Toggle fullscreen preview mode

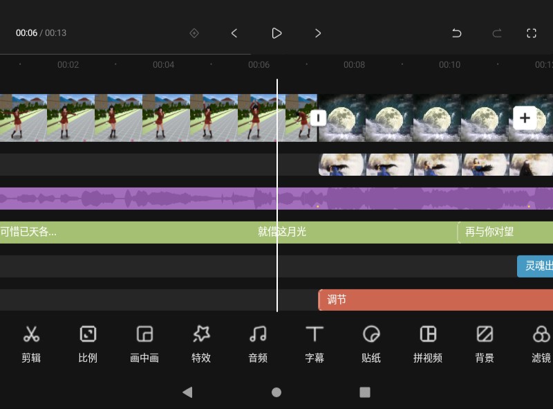pos(532,33)
